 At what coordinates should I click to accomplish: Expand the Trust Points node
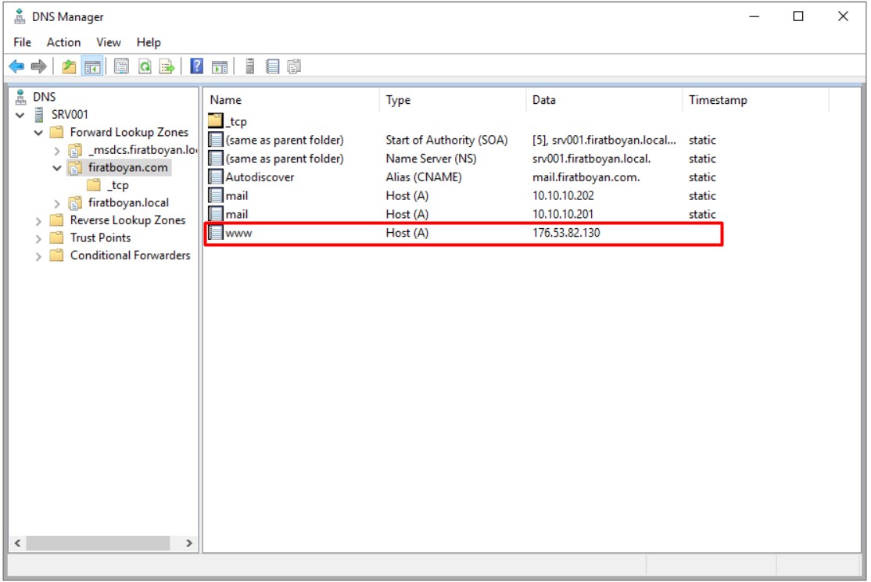coord(38,238)
